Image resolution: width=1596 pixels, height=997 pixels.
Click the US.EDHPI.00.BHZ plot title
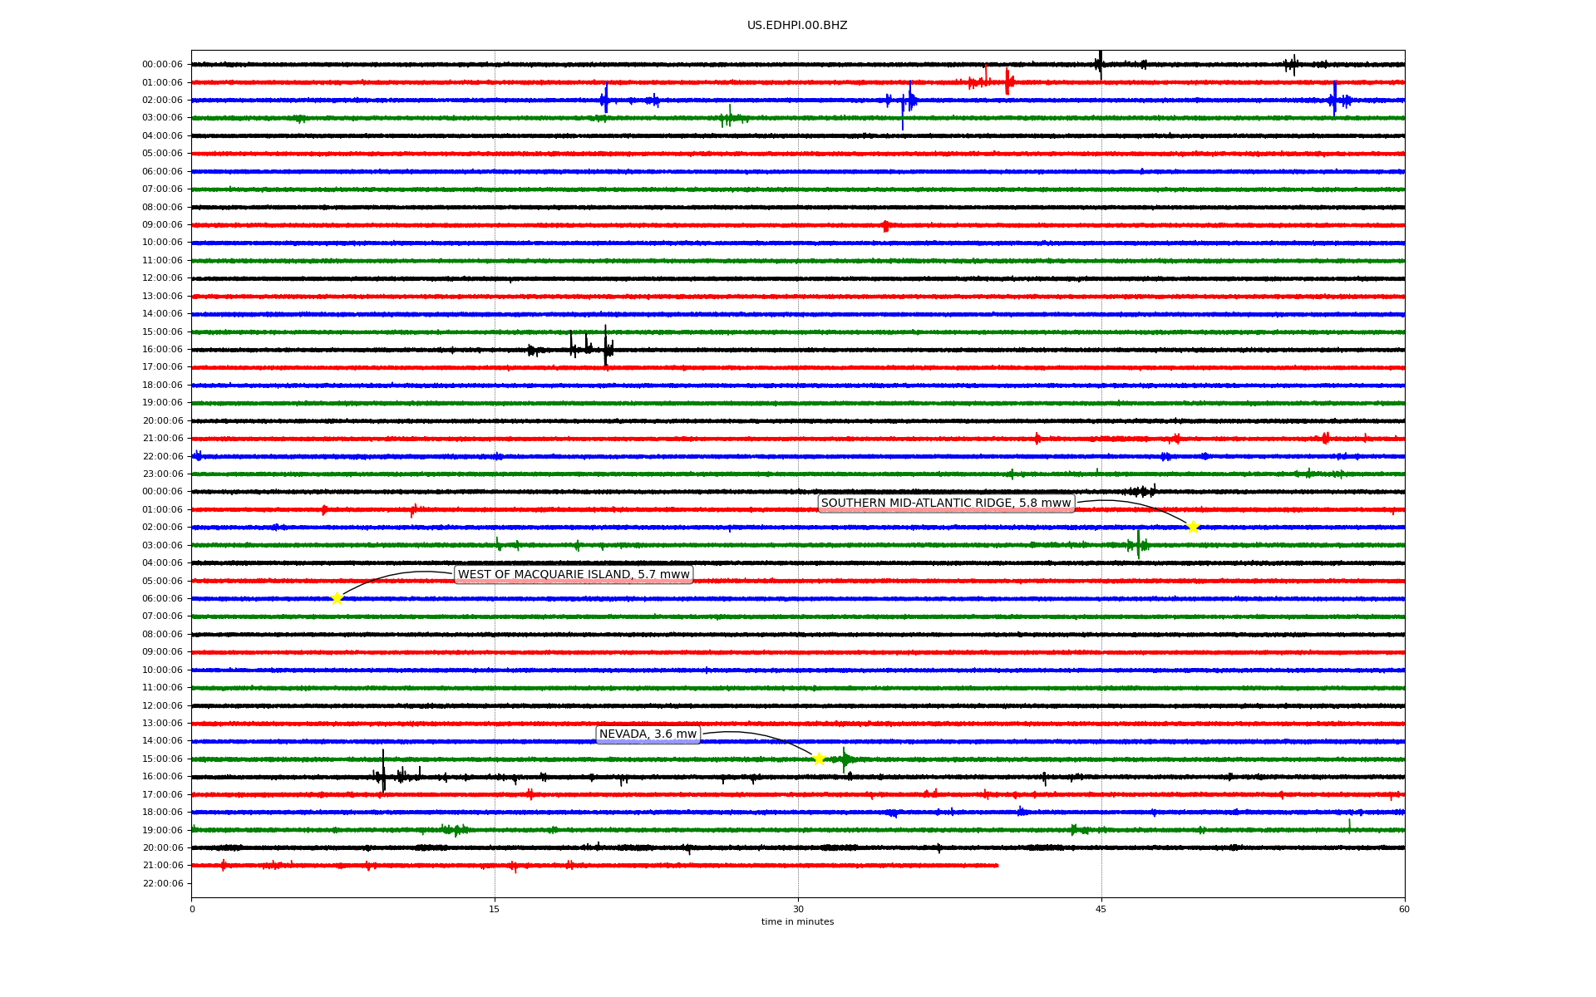(797, 26)
